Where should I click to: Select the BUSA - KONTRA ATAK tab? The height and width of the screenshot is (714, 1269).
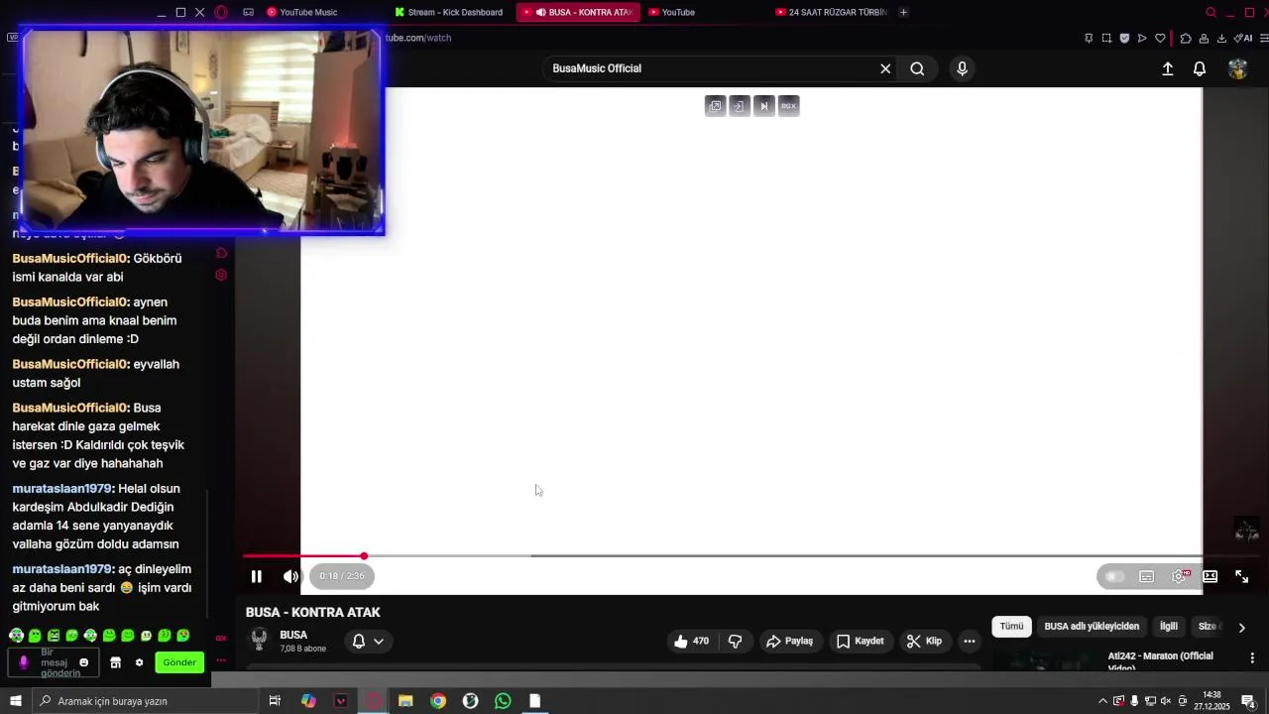pyautogui.click(x=580, y=12)
